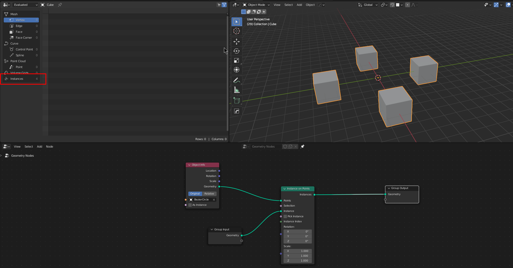Open the node editor View menu
This screenshot has width=513, height=268.
pyautogui.click(x=17, y=147)
